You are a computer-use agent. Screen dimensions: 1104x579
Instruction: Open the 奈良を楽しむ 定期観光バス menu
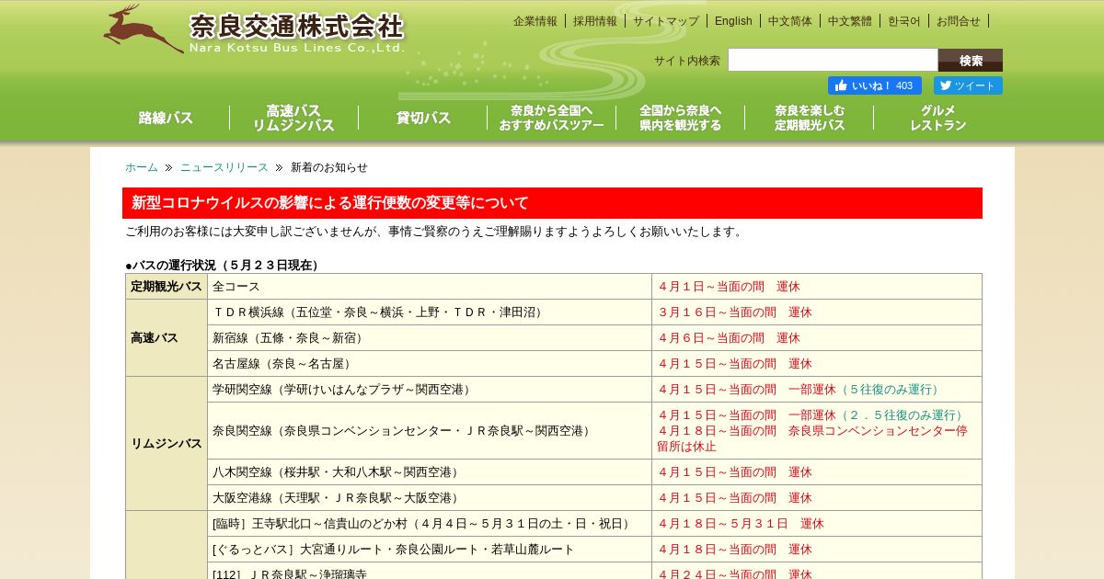[810, 118]
